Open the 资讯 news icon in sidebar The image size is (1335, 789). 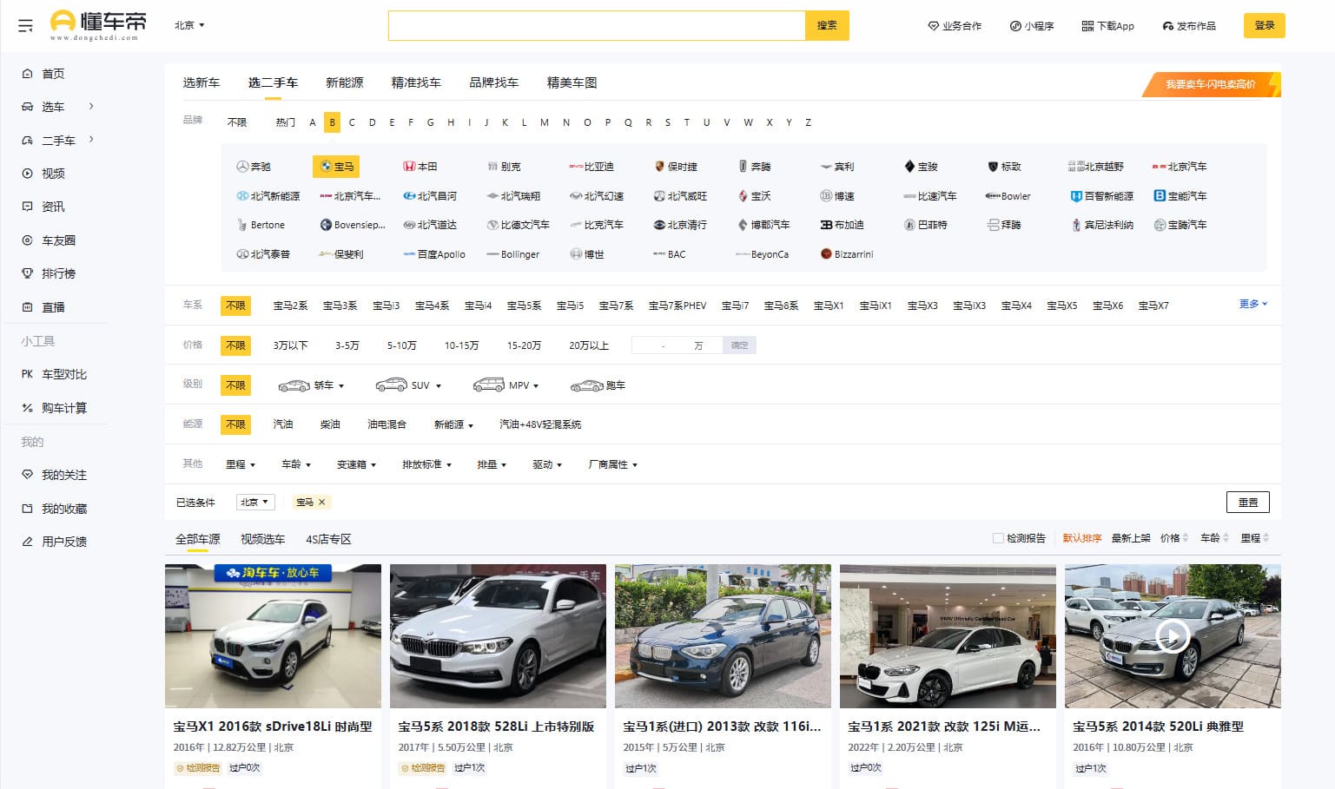(27, 207)
